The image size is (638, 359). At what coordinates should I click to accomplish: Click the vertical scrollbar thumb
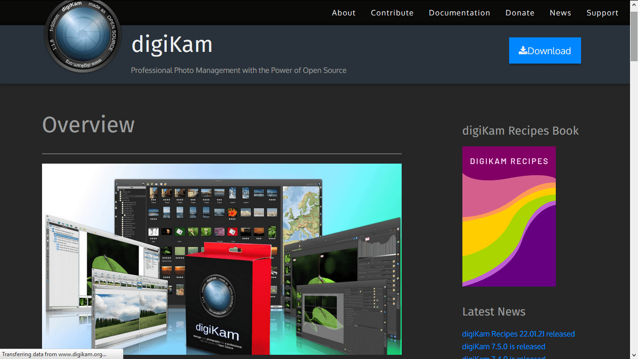point(634,36)
